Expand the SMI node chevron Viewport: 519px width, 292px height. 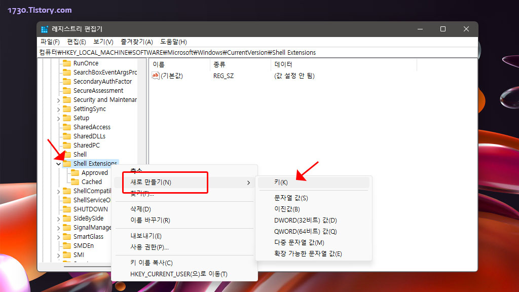[x=59, y=255]
